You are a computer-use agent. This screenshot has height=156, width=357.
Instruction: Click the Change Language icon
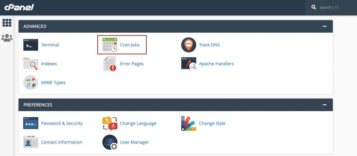click(109, 123)
